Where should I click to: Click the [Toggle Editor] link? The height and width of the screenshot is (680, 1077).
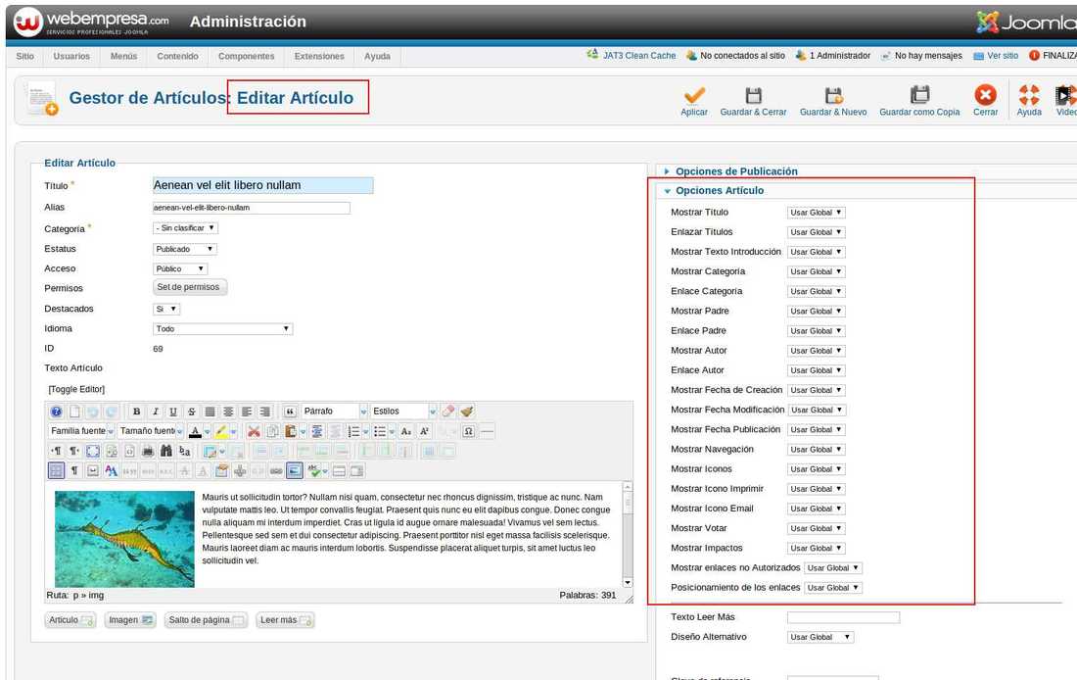(76, 389)
